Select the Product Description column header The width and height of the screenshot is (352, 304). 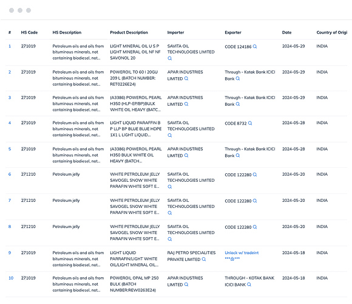129,32
